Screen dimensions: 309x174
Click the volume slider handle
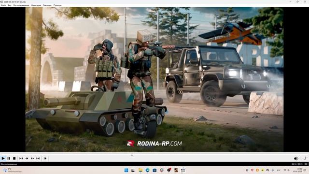305,158
